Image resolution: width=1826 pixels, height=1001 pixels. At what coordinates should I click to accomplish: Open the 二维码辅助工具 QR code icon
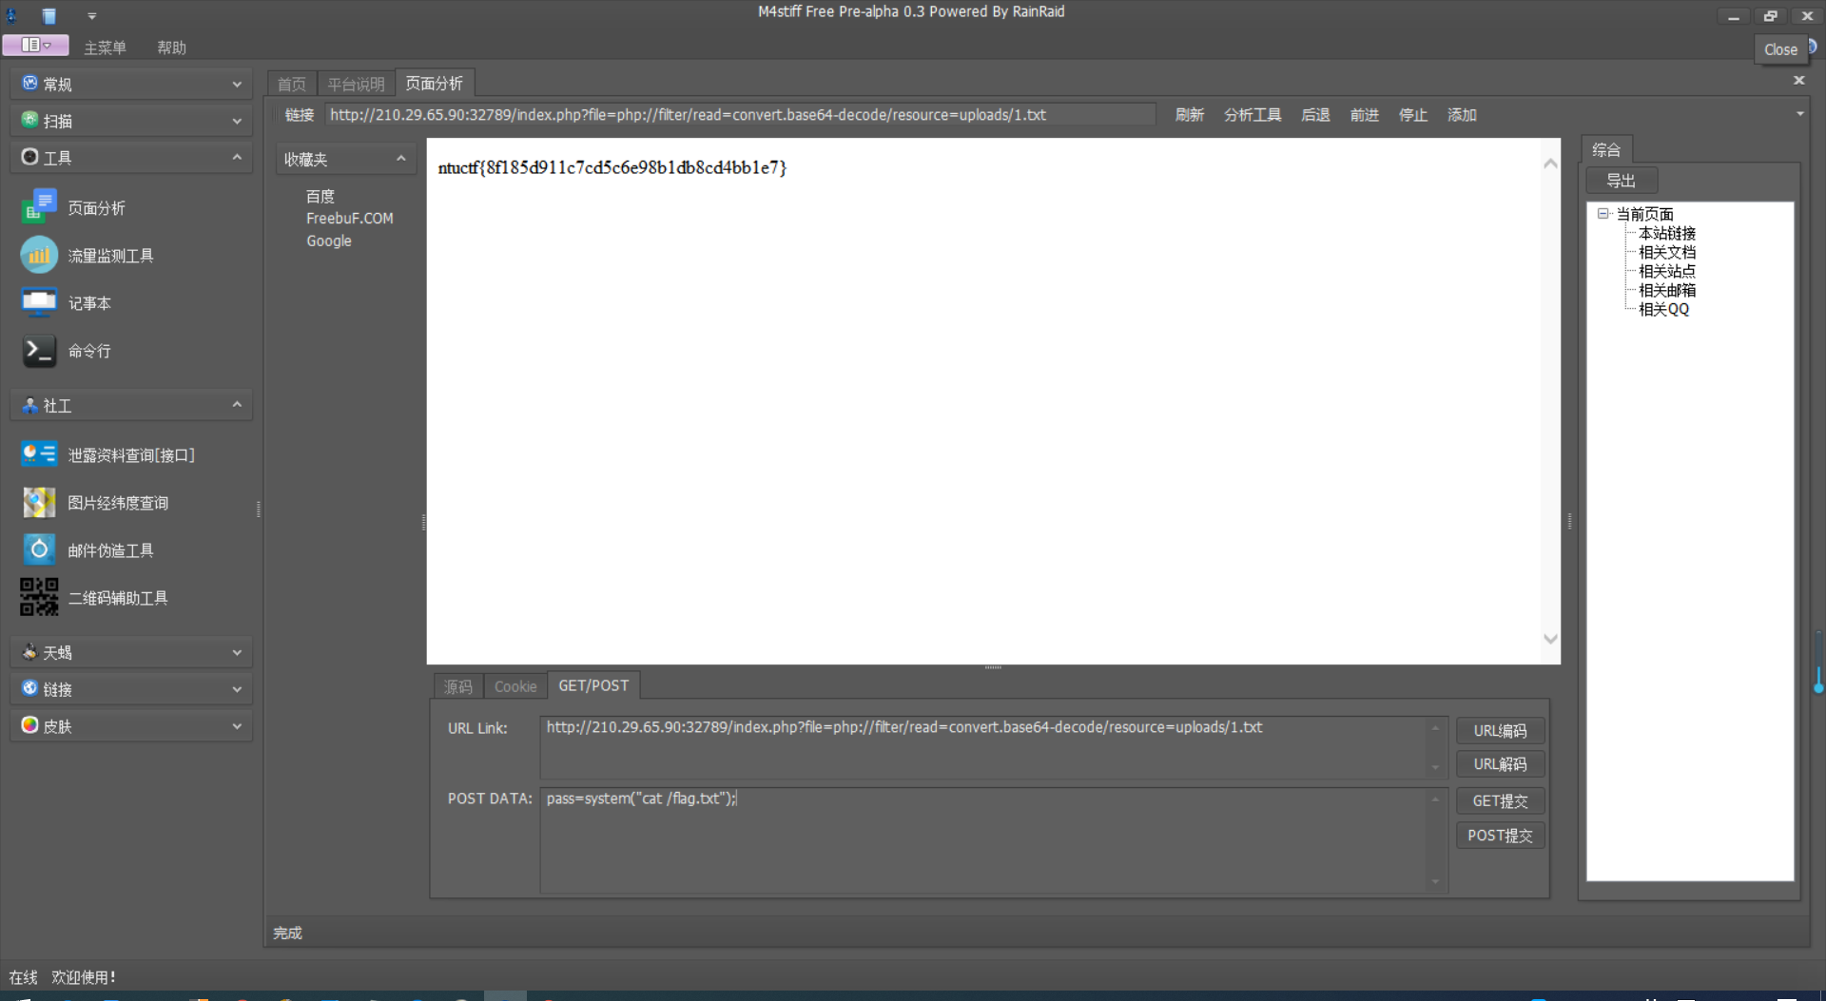click(x=39, y=597)
